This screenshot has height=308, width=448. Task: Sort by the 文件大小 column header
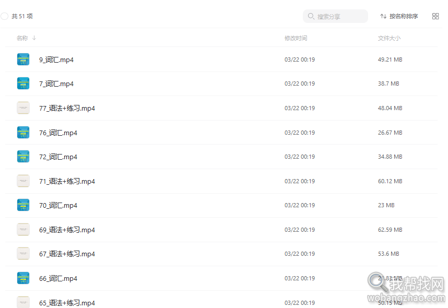(389, 38)
